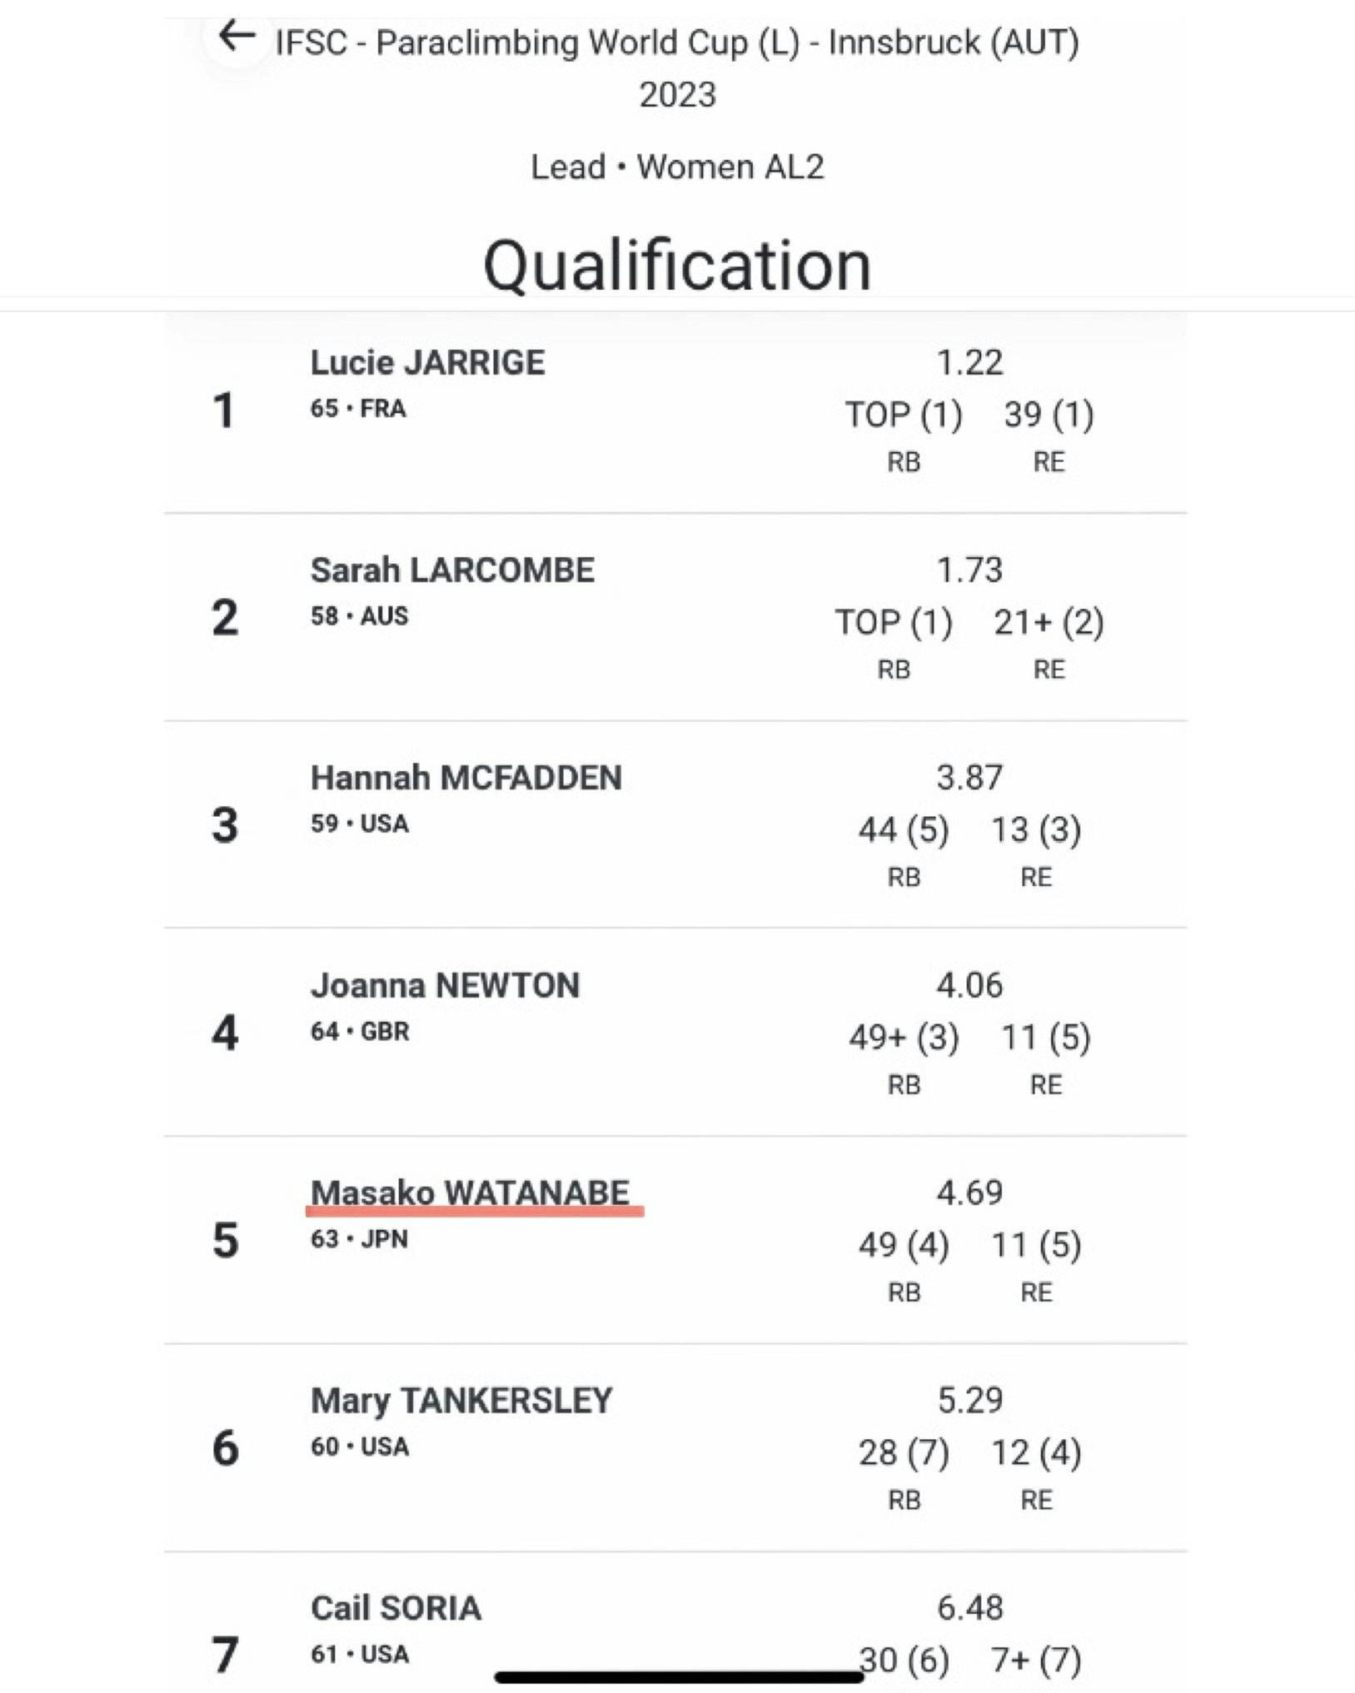Tap the back arrow icon
This screenshot has height=1693, width=1355.
click(236, 37)
